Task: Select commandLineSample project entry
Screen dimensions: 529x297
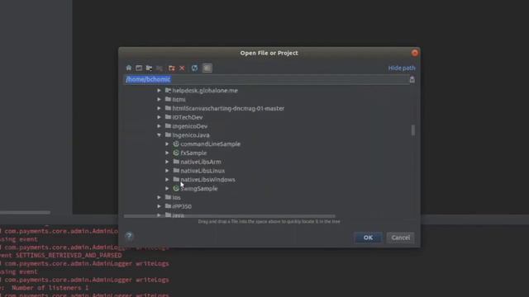Action: [x=210, y=144]
